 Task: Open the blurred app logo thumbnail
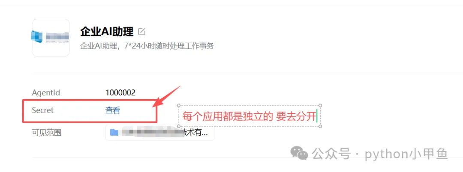pyautogui.click(x=51, y=38)
